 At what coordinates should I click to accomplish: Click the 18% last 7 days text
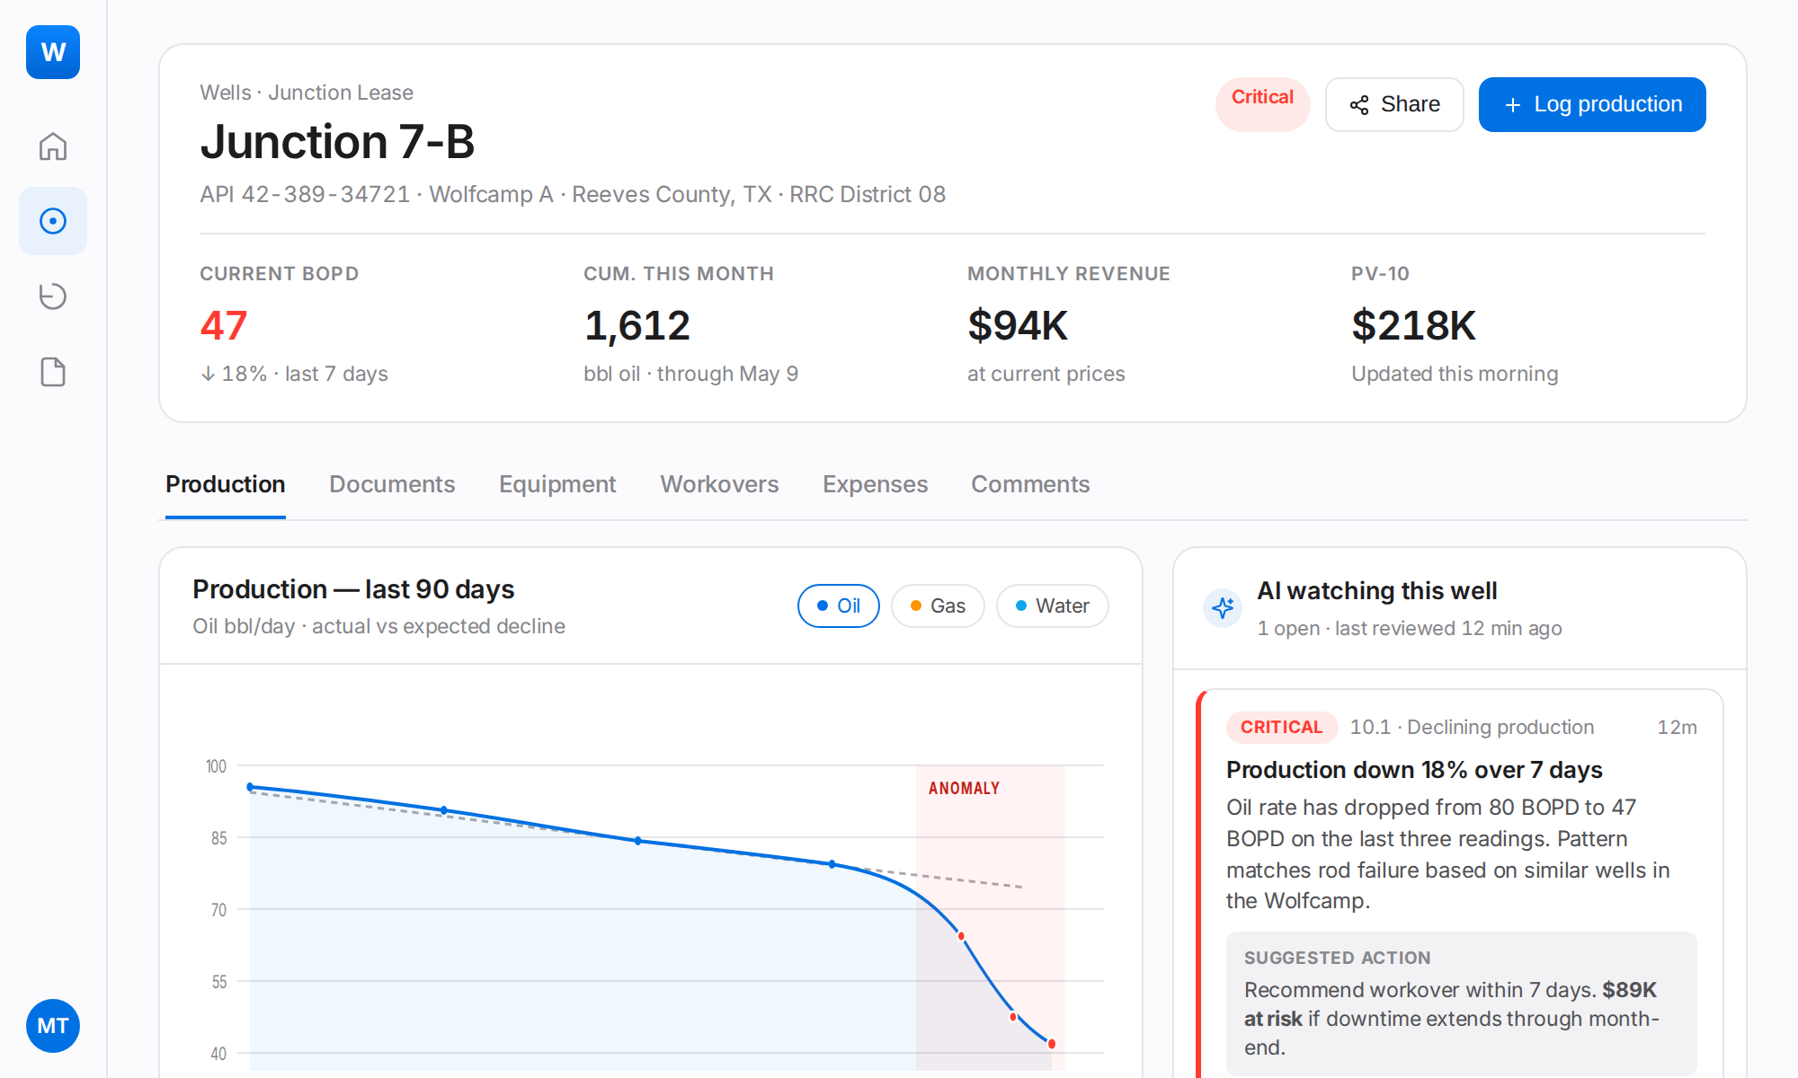294,374
